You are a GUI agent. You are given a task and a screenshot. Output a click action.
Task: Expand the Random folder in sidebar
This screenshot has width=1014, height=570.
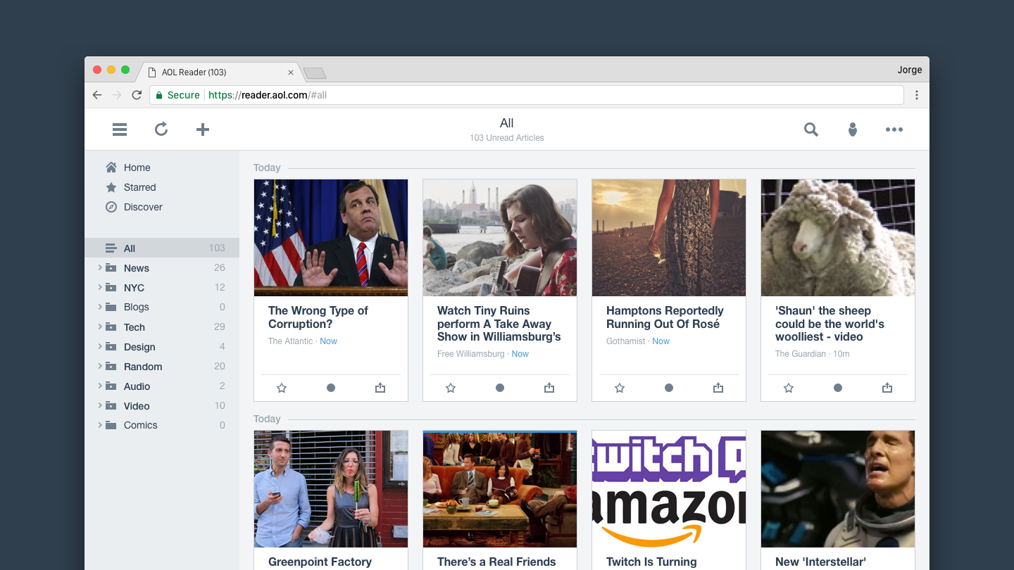pyautogui.click(x=100, y=367)
